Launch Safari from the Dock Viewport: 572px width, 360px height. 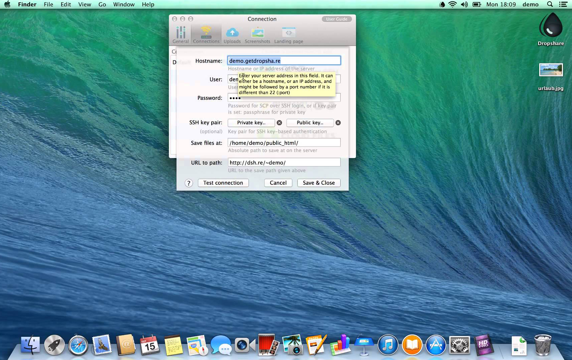(78, 345)
